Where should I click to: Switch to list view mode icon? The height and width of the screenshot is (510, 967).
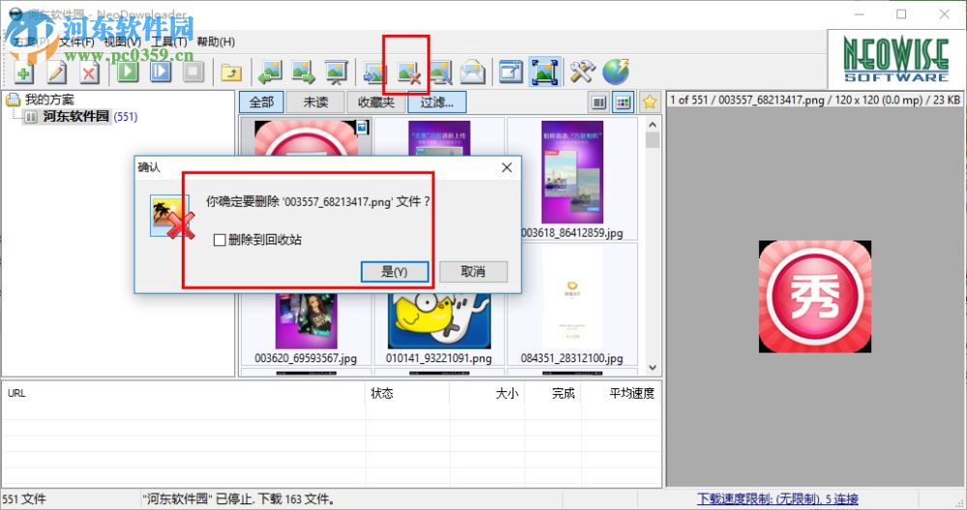pos(599,102)
